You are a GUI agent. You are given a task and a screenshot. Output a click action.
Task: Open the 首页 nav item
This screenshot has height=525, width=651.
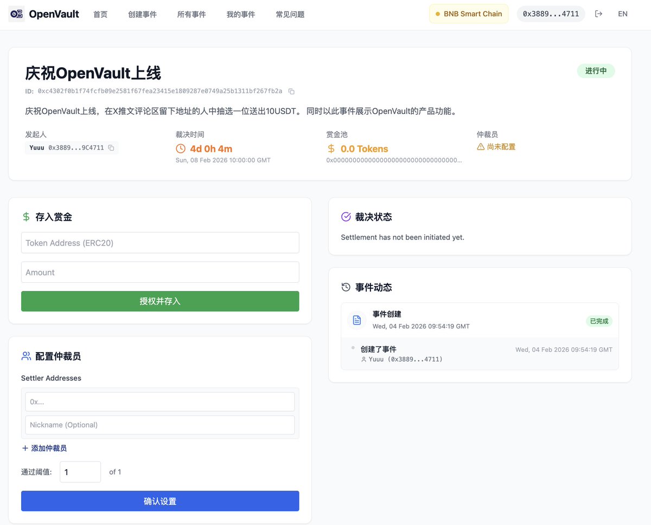[100, 15]
